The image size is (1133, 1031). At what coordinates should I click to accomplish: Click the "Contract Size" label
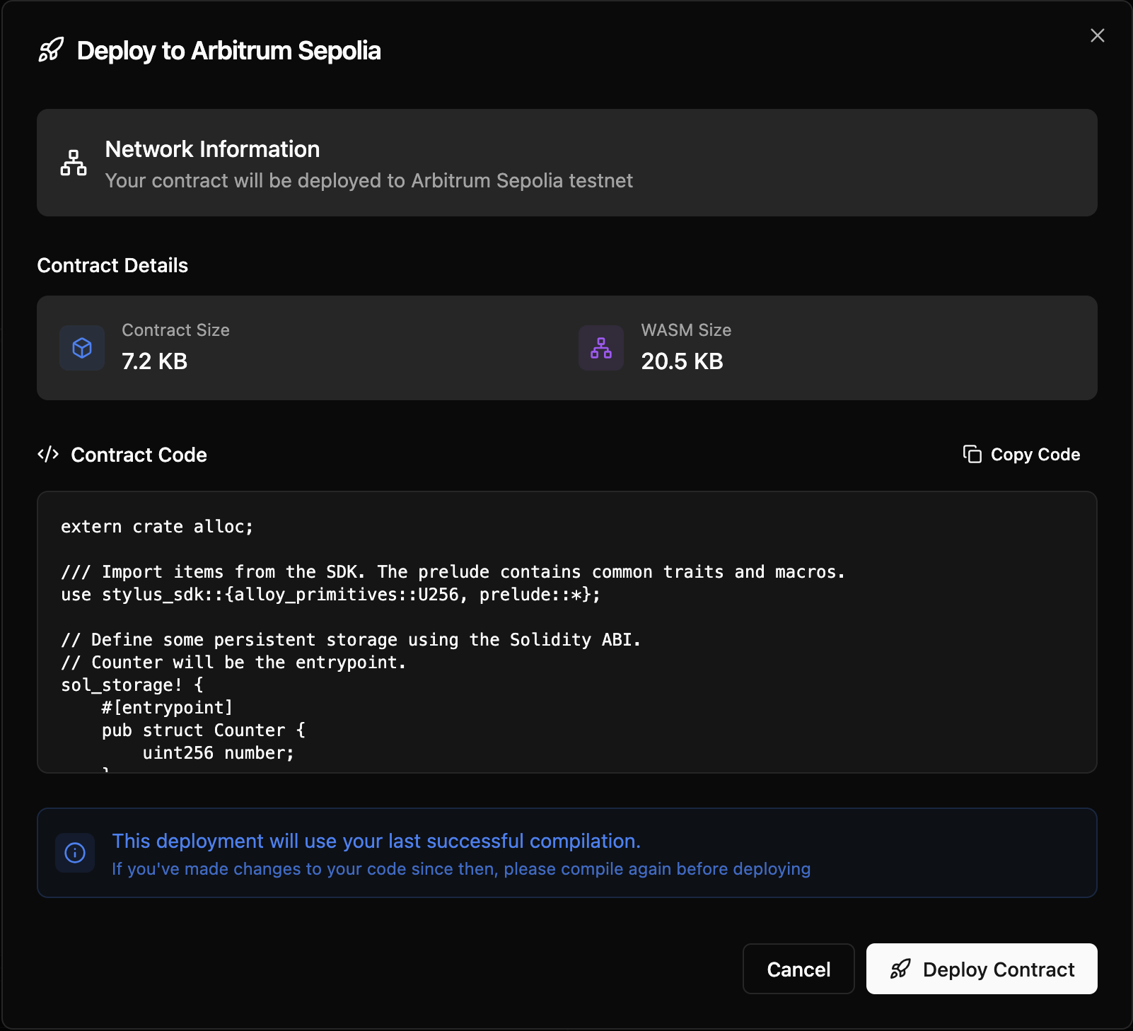175,330
